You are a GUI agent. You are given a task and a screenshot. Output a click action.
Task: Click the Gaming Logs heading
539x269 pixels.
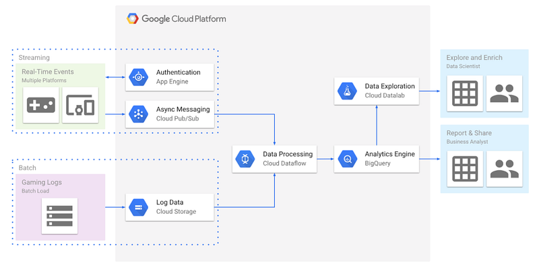42,182
